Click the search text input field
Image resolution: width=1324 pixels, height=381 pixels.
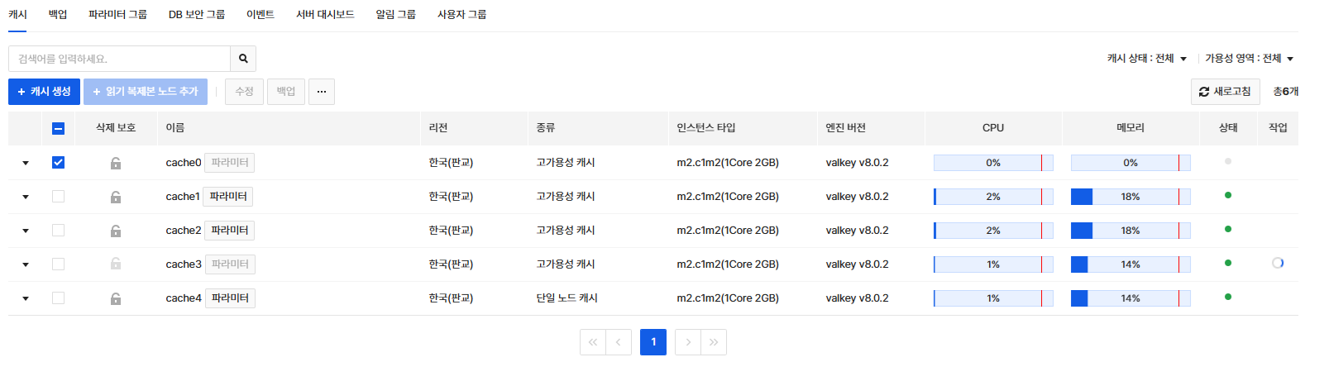tap(120, 59)
